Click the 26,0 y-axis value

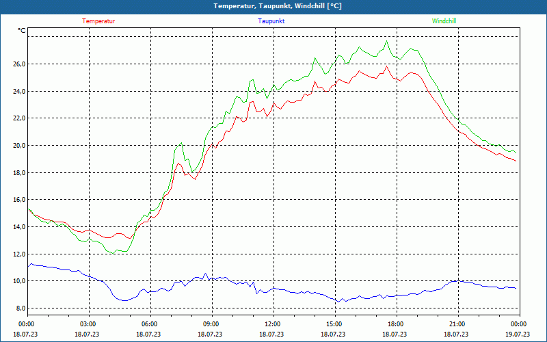[20, 64]
